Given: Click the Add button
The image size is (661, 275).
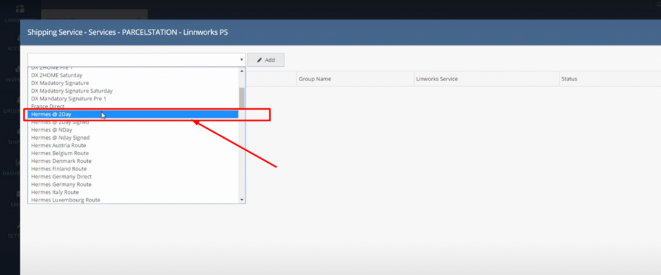Looking at the screenshot, I should click(x=265, y=60).
